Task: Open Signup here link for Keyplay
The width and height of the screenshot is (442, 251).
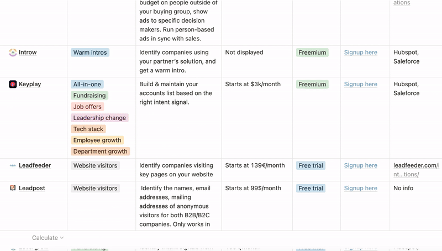Action: click(x=360, y=85)
